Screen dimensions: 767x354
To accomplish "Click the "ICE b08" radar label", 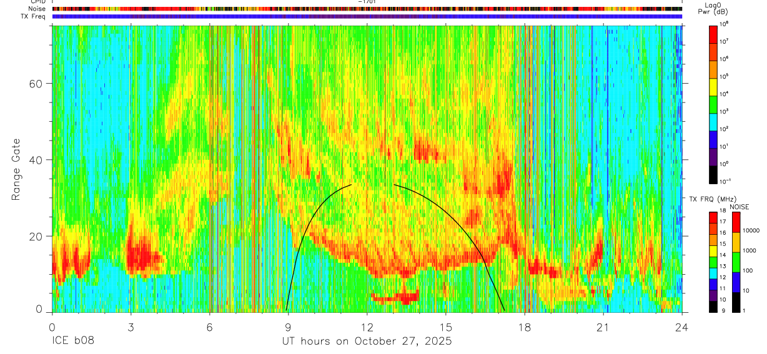I will tap(72, 342).
